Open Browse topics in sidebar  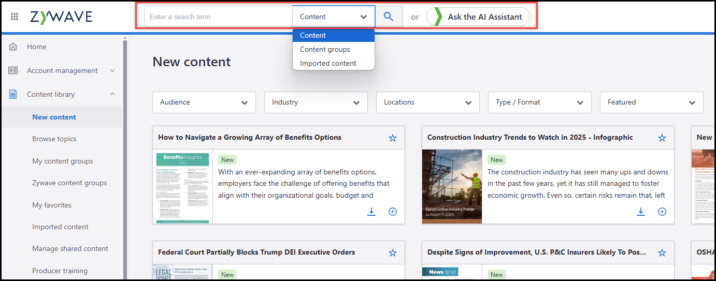54,139
